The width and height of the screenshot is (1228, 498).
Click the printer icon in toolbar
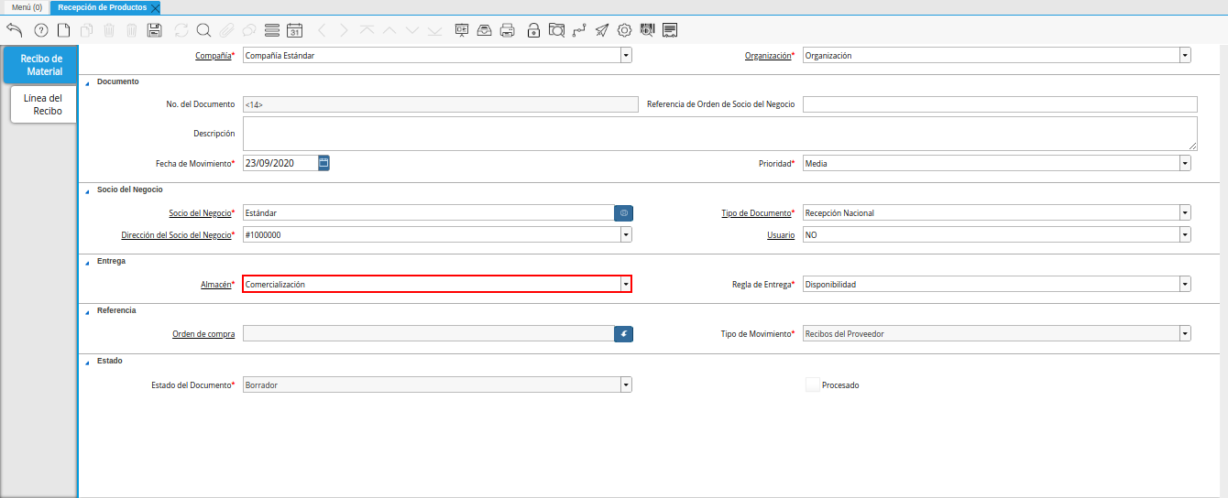pos(507,30)
